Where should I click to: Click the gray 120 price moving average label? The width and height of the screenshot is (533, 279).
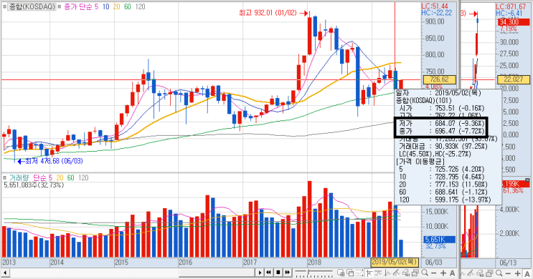coord(140,6)
